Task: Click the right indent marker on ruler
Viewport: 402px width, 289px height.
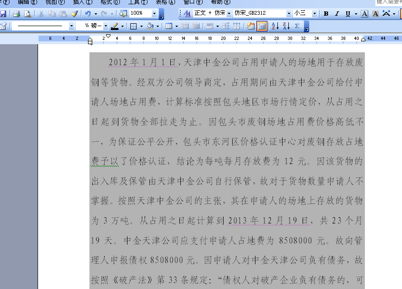Action: 363,39
